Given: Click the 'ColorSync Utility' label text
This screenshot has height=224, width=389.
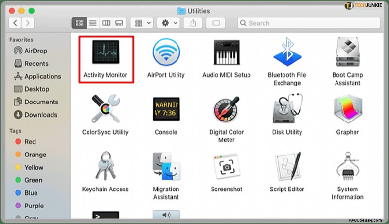Looking at the screenshot, I should click(x=106, y=132).
